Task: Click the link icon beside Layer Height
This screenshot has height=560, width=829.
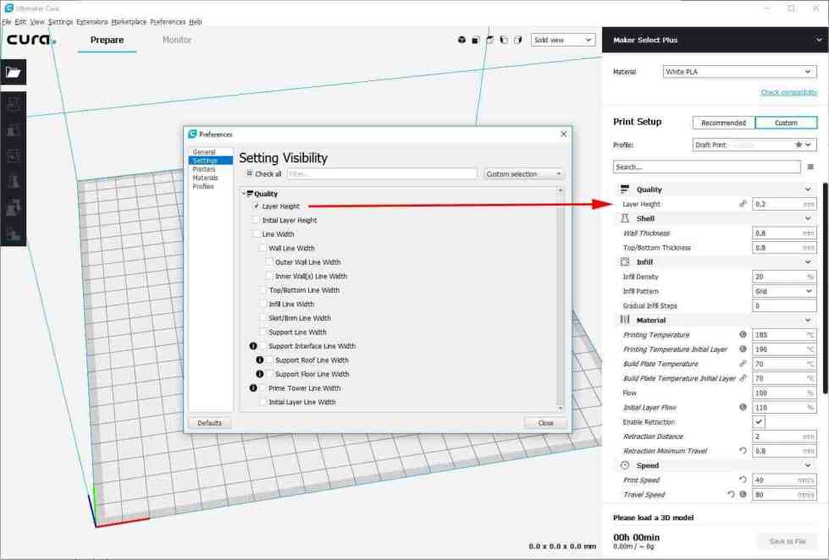Action: [x=743, y=204]
